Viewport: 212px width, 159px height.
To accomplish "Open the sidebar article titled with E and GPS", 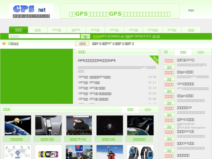I will (x=186, y=60).
